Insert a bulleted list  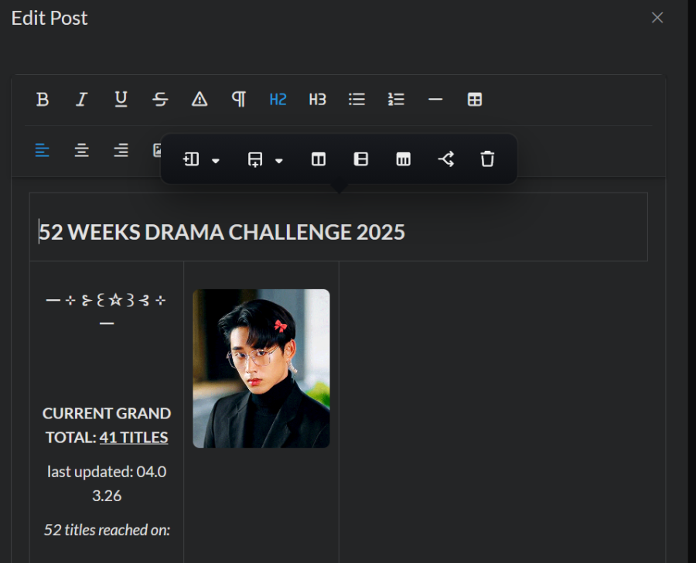click(x=357, y=99)
